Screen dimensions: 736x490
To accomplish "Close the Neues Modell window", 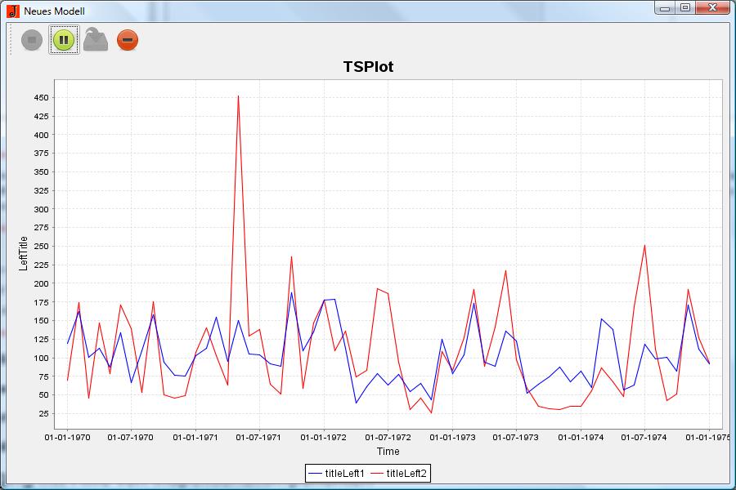I will pyautogui.click(x=712, y=8).
